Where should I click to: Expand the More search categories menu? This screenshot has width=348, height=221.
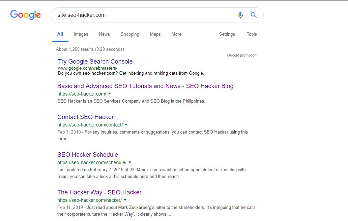click(x=176, y=34)
